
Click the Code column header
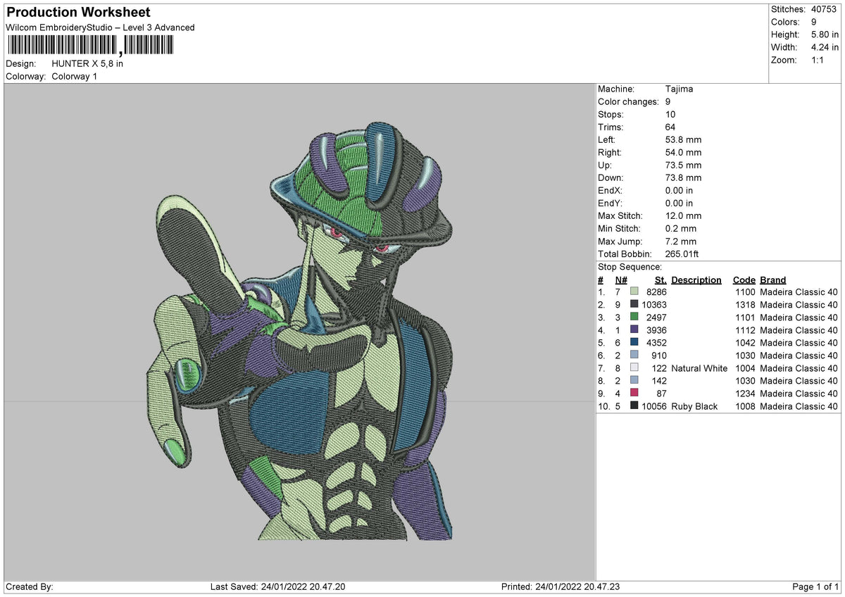pyautogui.click(x=744, y=279)
